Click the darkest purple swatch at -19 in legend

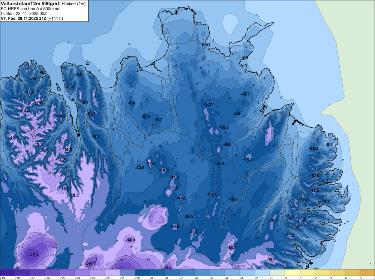pos(7,273)
